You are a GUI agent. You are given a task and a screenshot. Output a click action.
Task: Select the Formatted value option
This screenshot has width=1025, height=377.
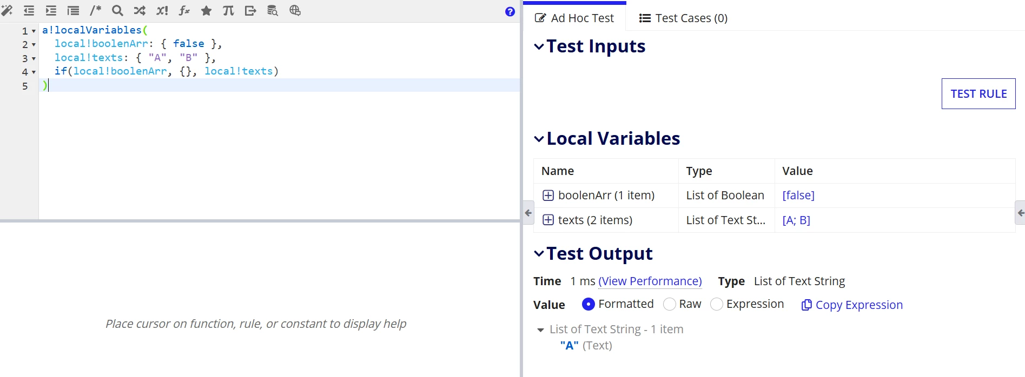[x=588, y=304]
